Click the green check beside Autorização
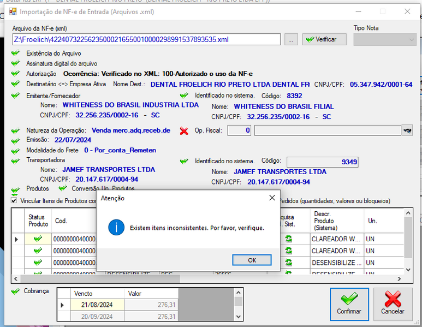The height and width of the screenshot is (327, 422). click(x=16, y=74)
